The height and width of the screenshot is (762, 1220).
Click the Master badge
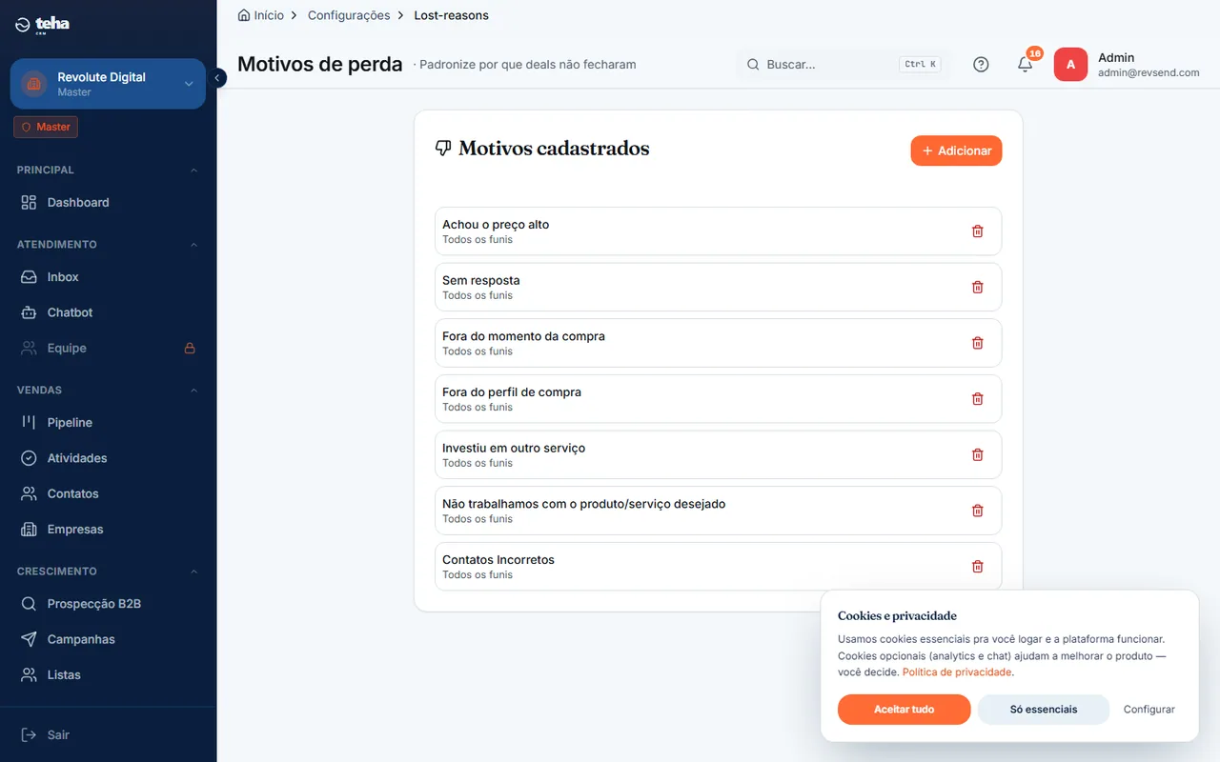pos(46,127)
